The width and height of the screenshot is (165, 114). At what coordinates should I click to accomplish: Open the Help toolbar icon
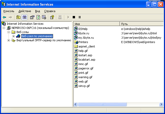(x=52, y=17)
